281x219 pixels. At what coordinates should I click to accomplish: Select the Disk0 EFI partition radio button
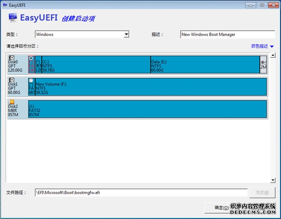(x=31, y=59)
